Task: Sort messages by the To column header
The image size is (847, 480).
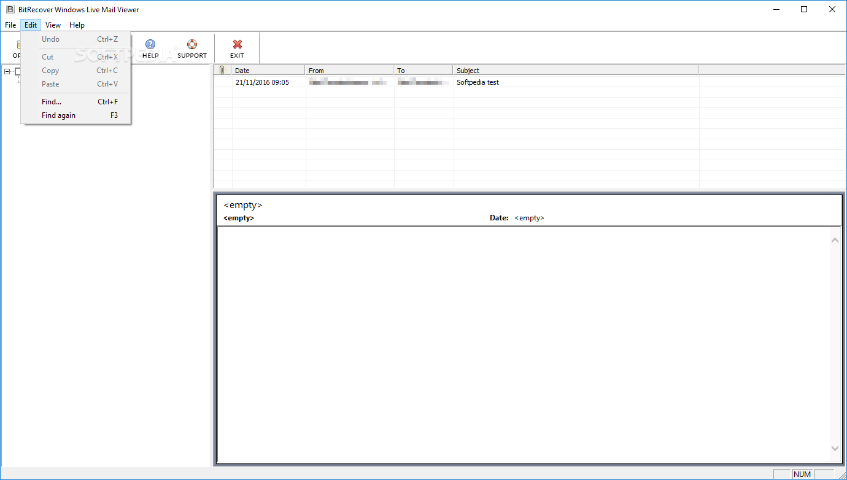Action: point(423,70)
